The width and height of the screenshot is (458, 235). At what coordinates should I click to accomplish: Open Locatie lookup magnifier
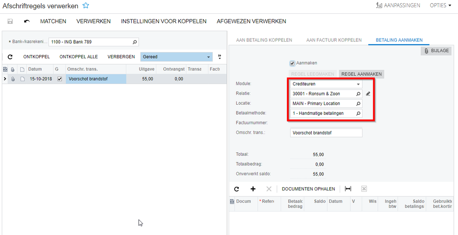click(x=358, y=103)
